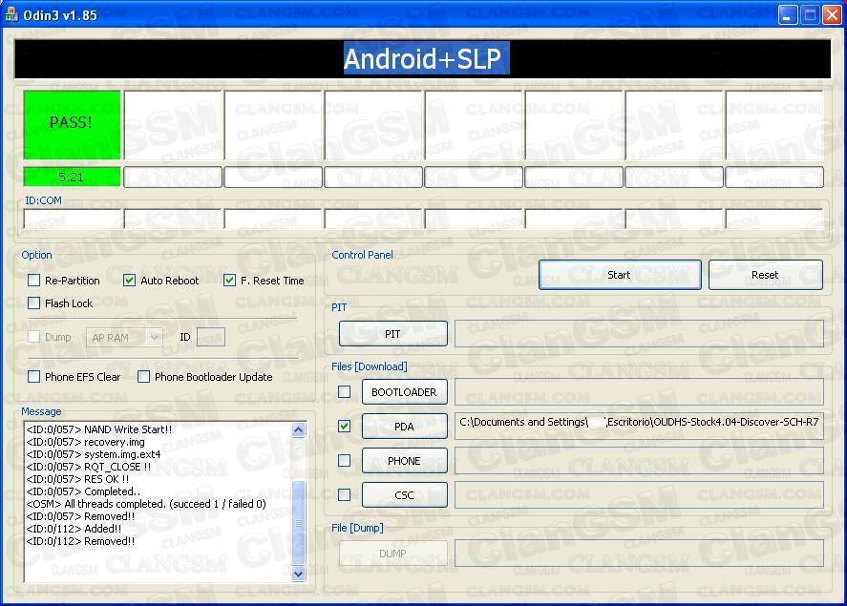Tick the checkbox beside the PHONE file button
The width and height of the screenshot is (847, 606).
coord(344,460)
